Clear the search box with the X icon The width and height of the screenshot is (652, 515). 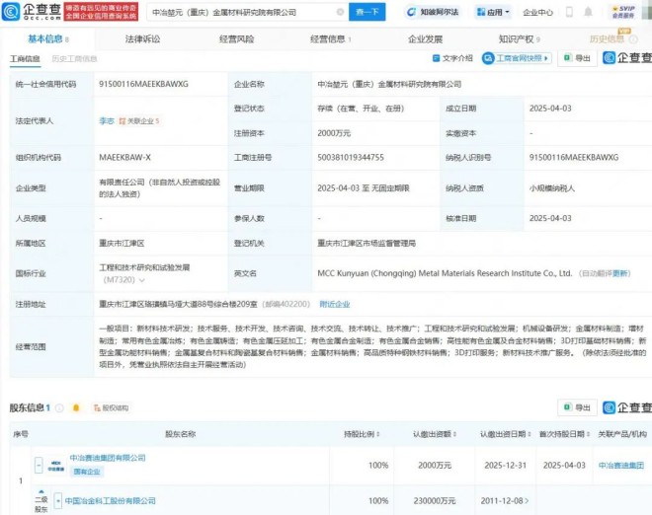point(341,12)
